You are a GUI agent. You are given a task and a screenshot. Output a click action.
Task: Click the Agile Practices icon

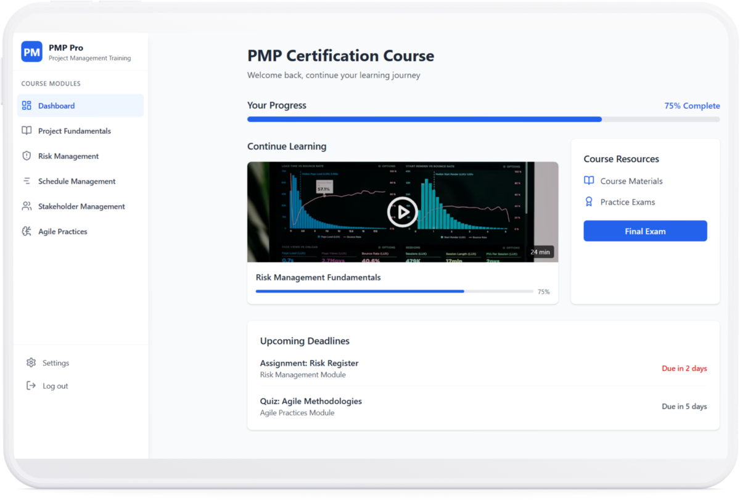point(27,232)
